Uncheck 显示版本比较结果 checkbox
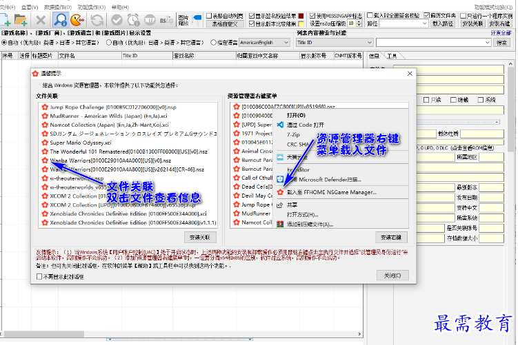Image resolution: width=518 pixels, height=345 pixels. (252, 23)
